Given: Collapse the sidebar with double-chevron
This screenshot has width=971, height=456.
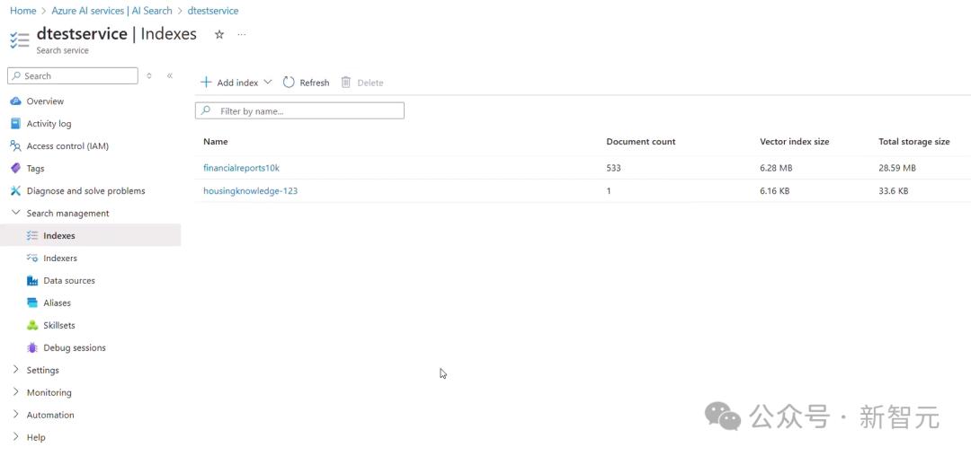Looking at the screenshot, I should pos(170,76).
